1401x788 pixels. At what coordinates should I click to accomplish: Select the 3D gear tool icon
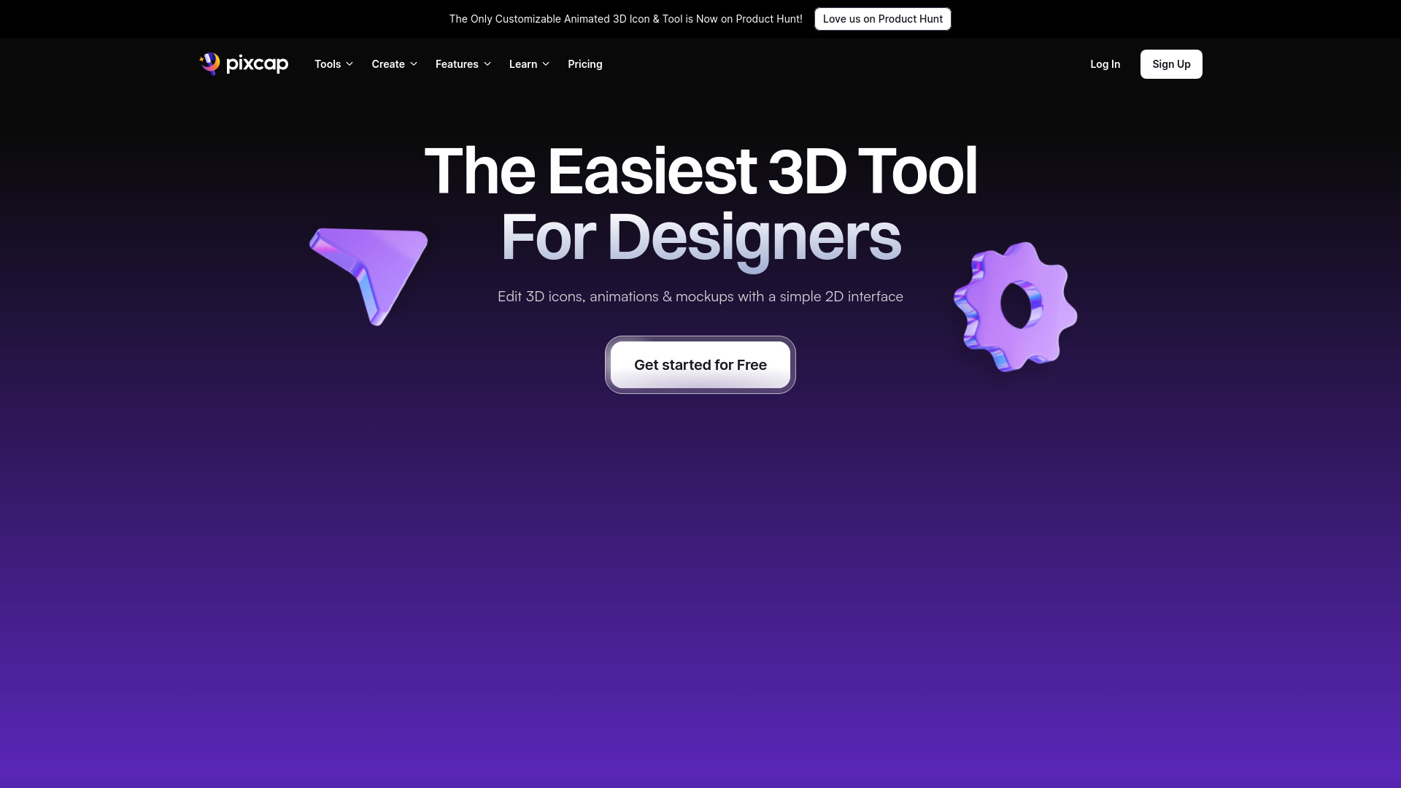(x=1014, y=306)
